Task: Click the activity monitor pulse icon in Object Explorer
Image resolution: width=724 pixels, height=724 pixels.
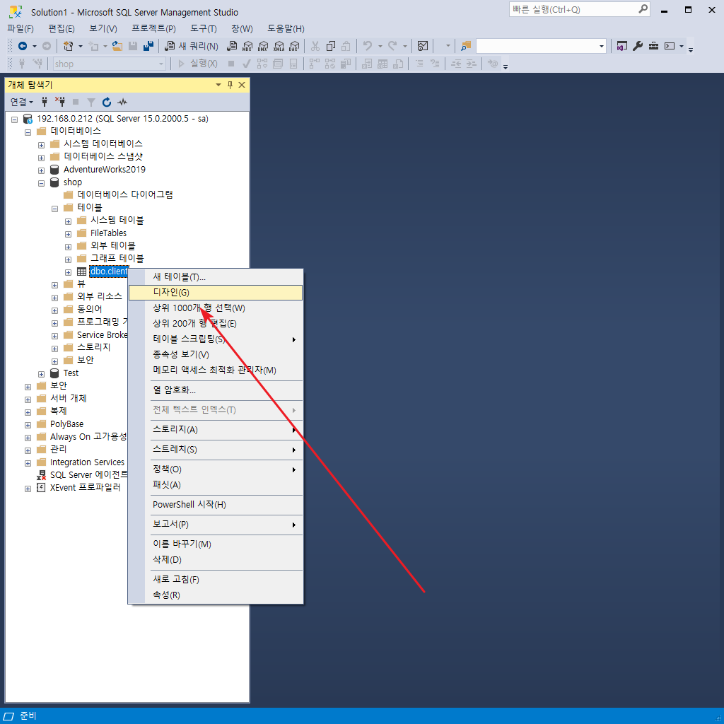Action: coord(122,102)
